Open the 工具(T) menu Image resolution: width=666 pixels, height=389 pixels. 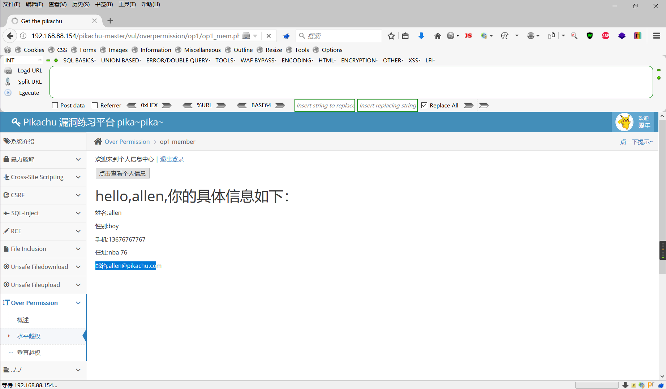[x=126, y=4]
